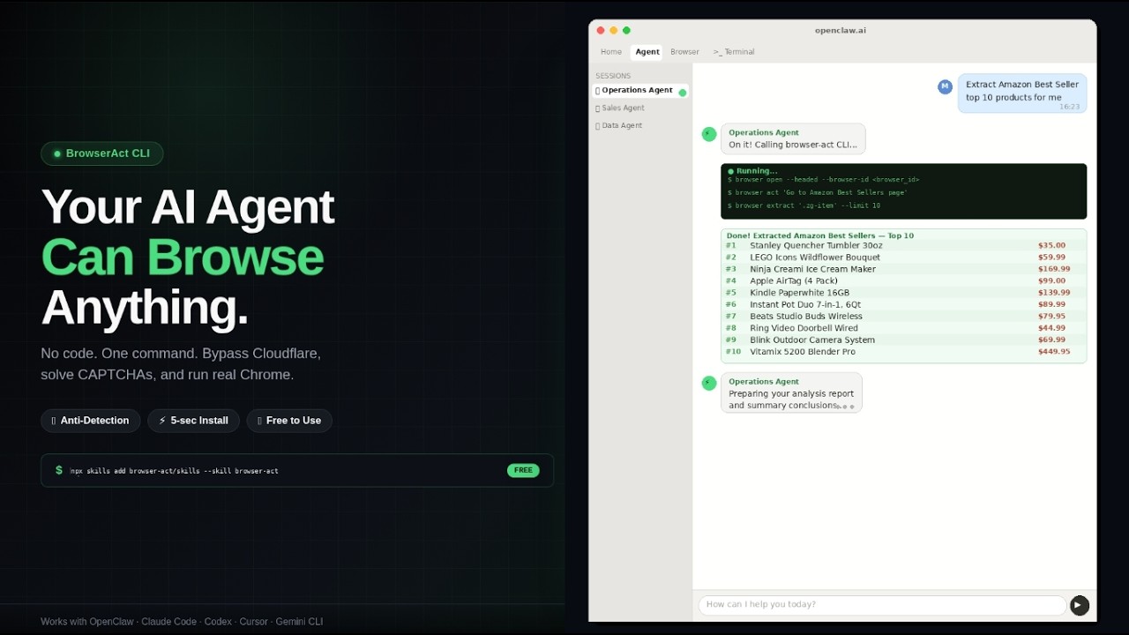1129x635 pixels.
Task: Select the Sales Agent session
Action: click(640, 108)
